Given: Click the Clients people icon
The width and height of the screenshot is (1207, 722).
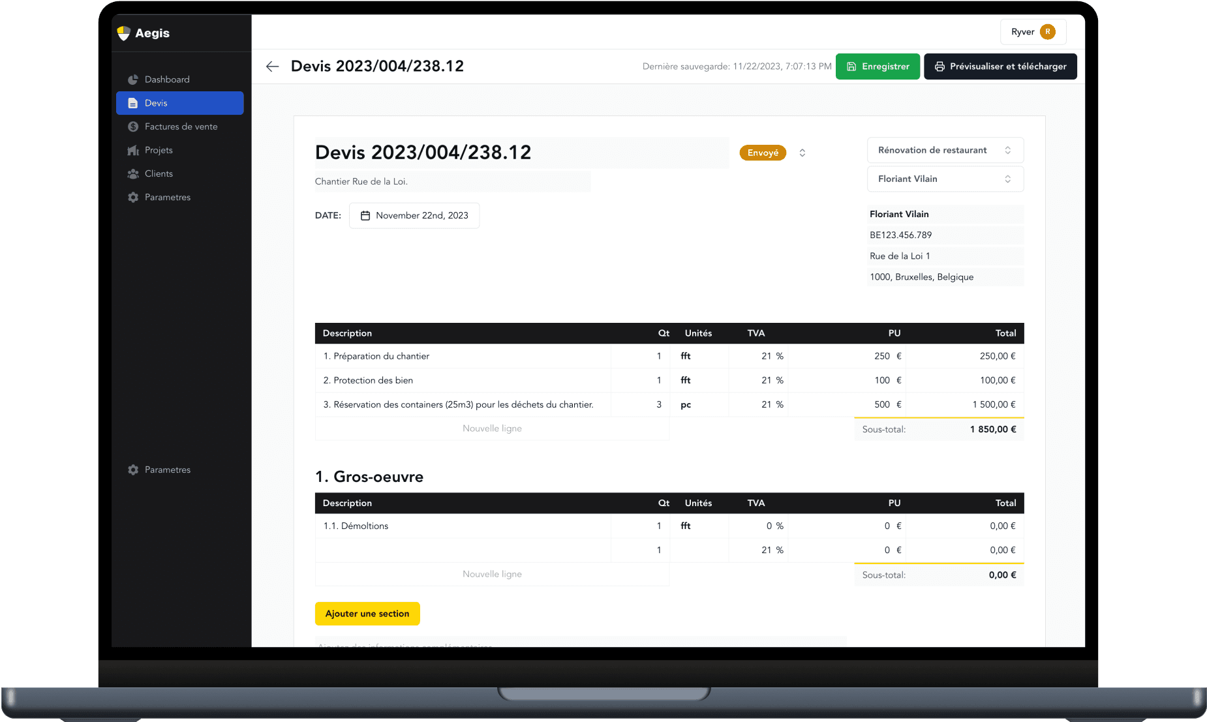Looking at the screenshot, I should tap(133, 173).
